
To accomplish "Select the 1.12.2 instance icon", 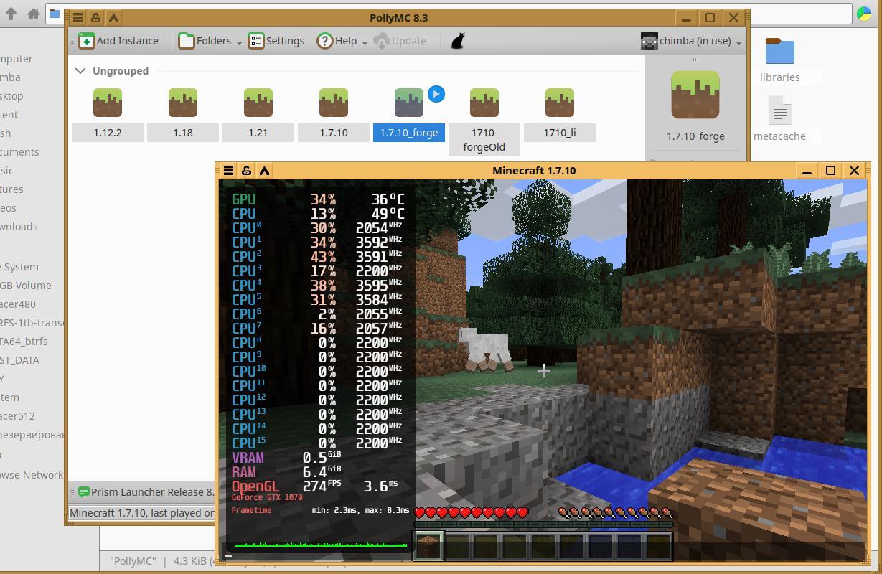I will (x=108, y=103).
